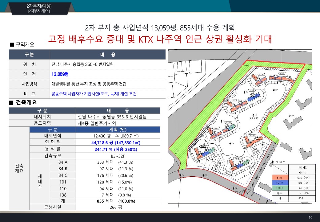Click the '101' unit type cell in building table

pos(63,182)
